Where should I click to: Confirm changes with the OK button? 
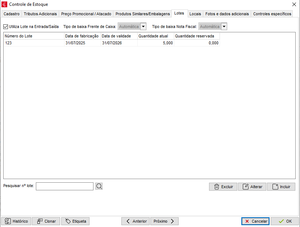click(285, 221)
